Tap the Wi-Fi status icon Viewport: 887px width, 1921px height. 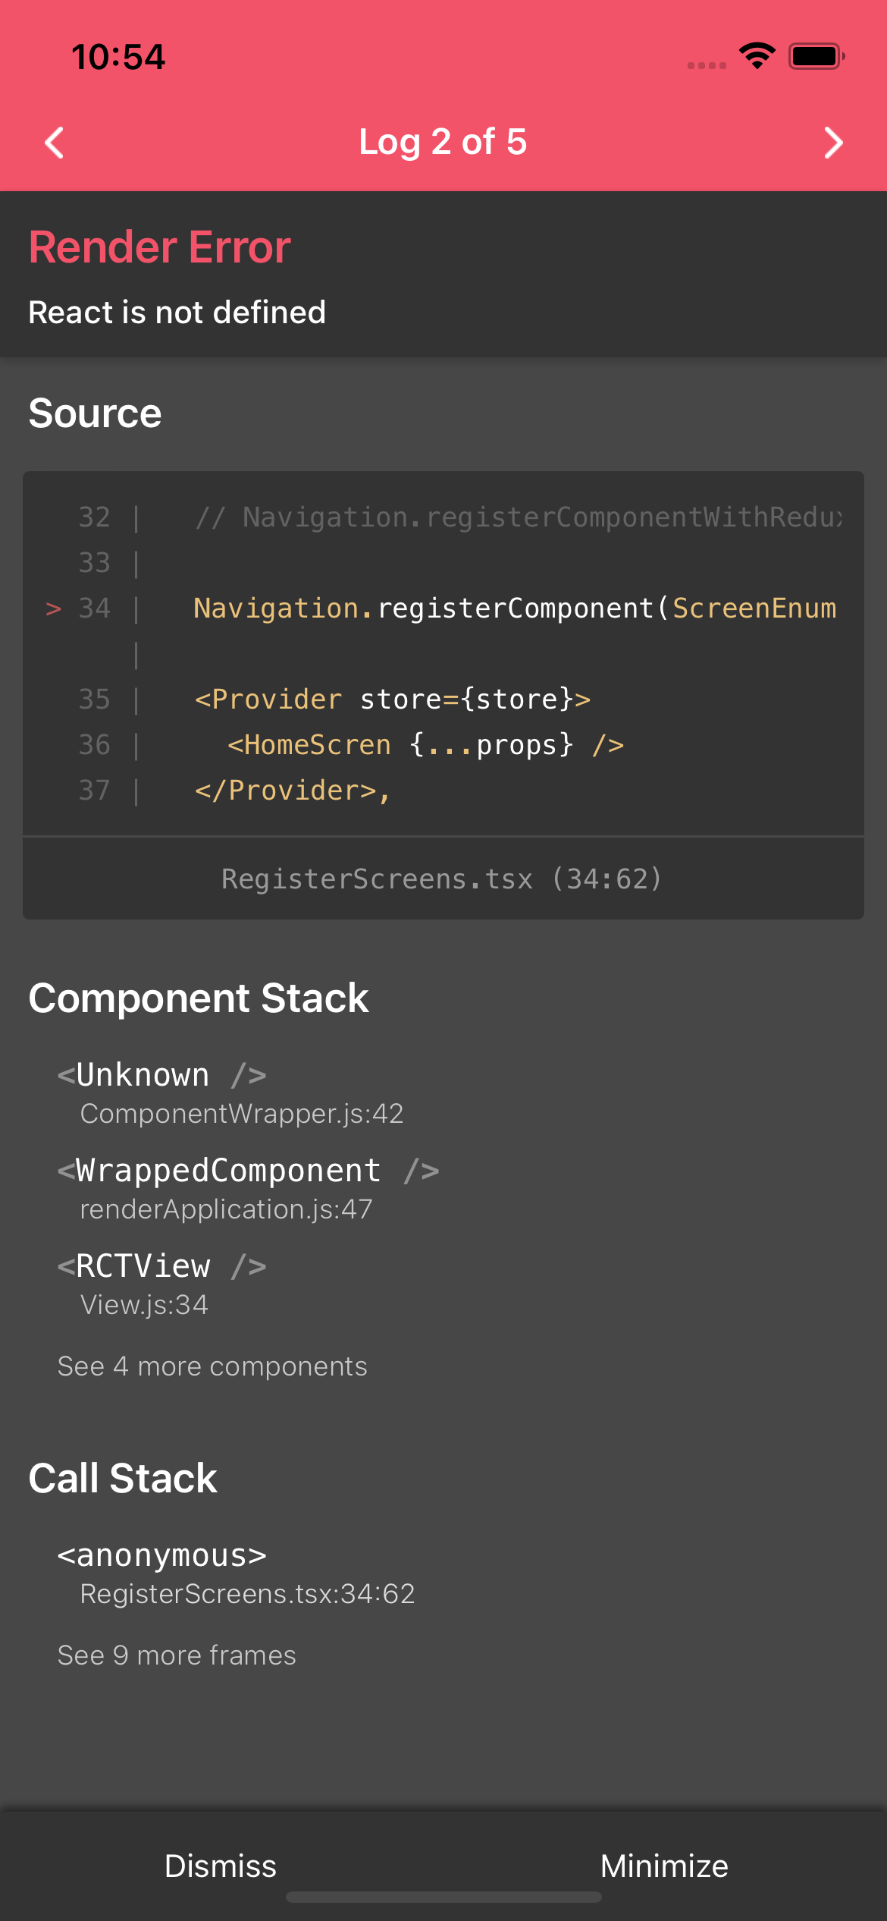click(757, 56)
